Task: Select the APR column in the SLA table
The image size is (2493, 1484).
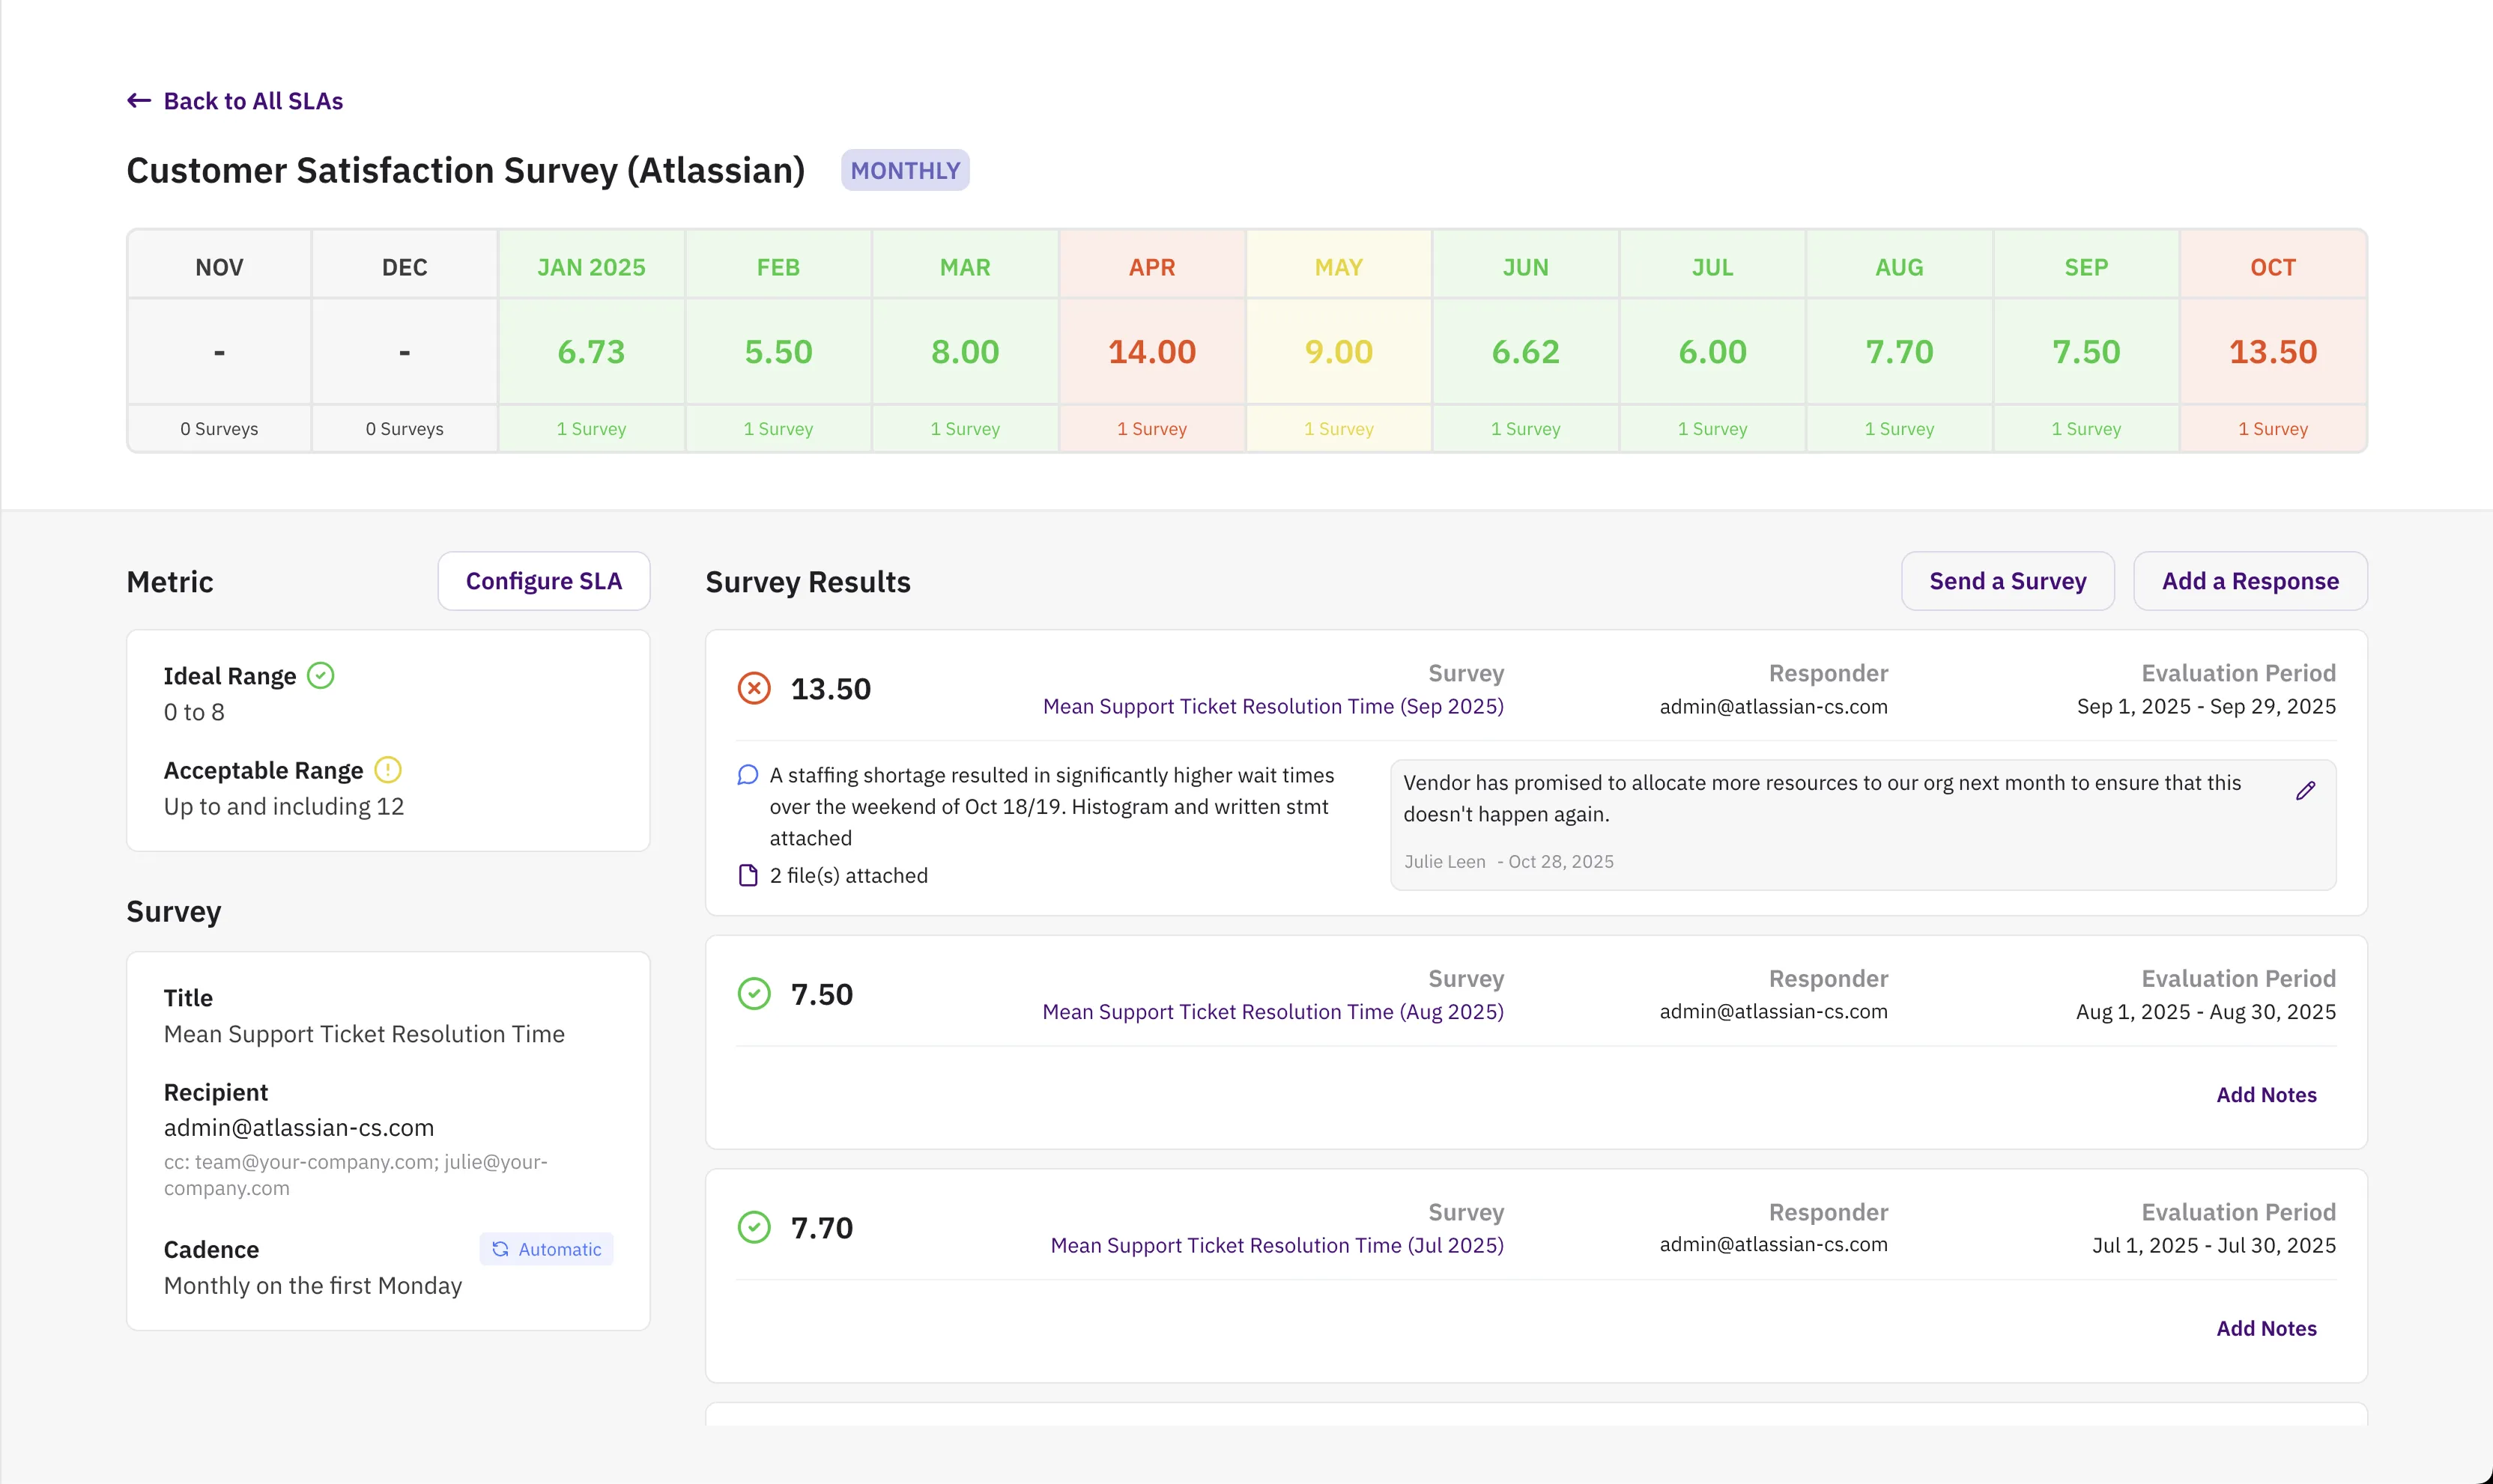Action: tap(1151, 350)
